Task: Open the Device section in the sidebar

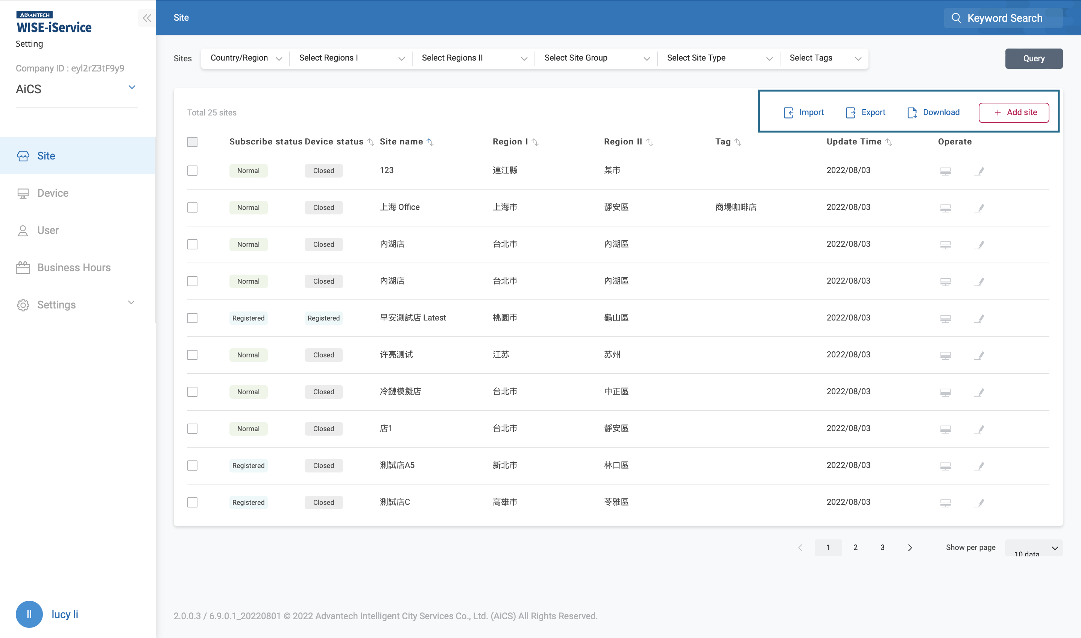Action: (x=52, y=193)
